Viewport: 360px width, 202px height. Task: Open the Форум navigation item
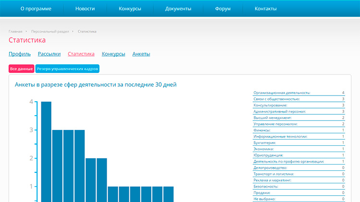coord(223,9)
